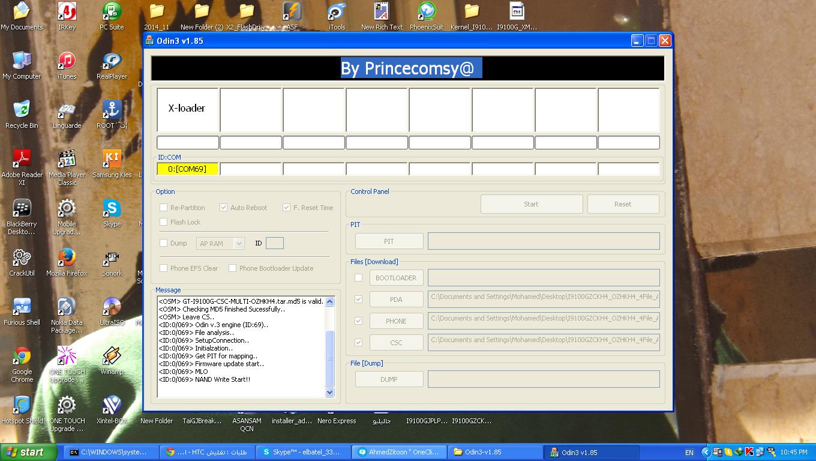Open the My Documents folder icon

[x=22, y=16]
